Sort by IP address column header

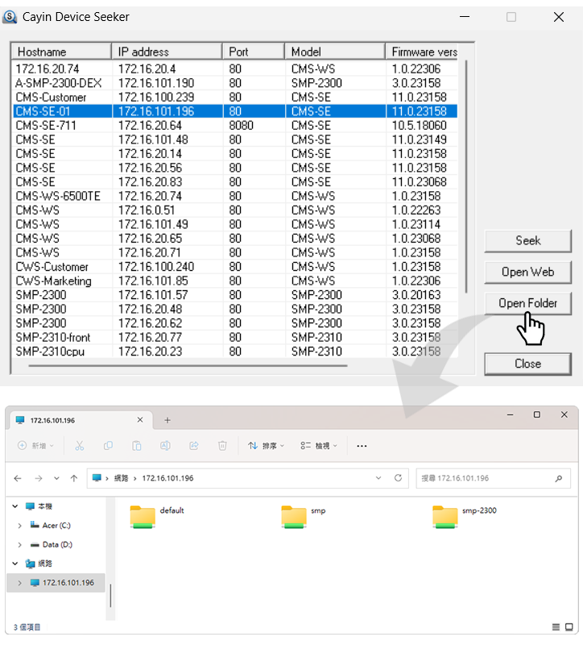[x=167, y=52]
